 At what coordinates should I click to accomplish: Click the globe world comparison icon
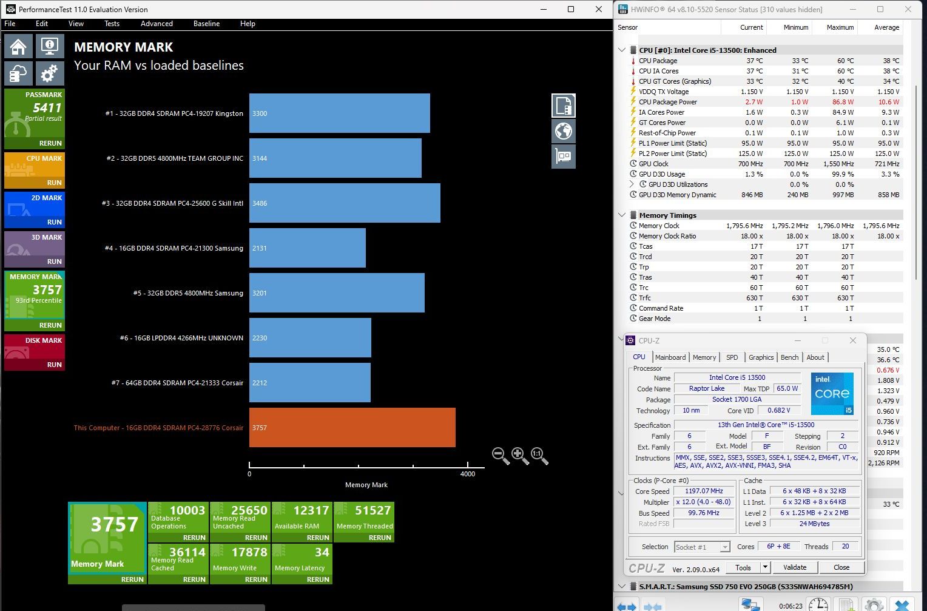tap(564, 131)
